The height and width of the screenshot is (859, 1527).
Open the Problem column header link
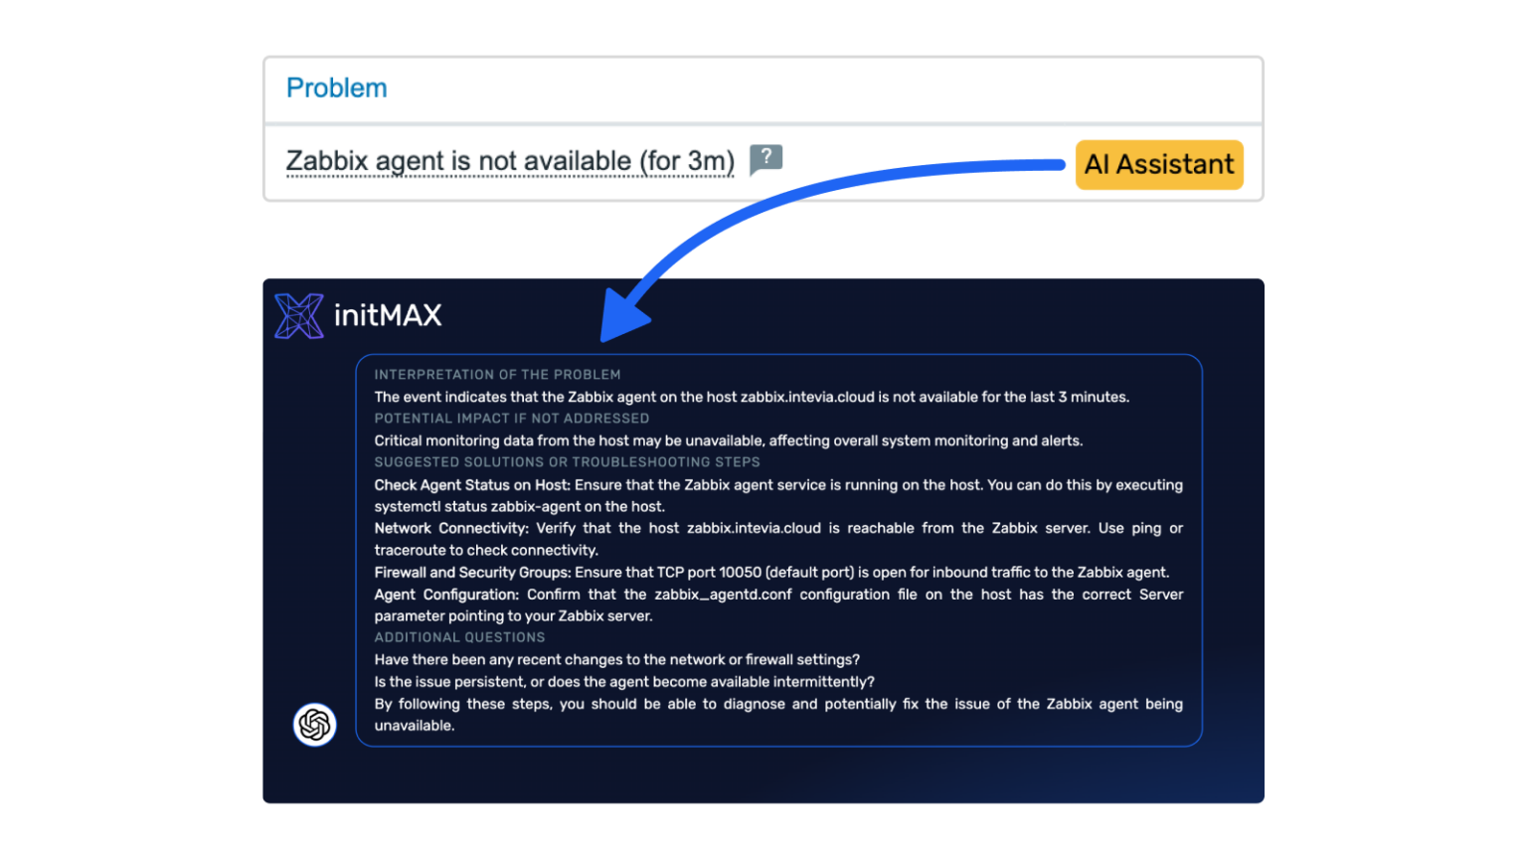[336, 88]
